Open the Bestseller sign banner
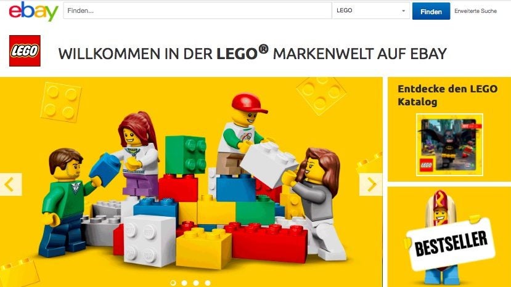 click(x=451, y=243)
